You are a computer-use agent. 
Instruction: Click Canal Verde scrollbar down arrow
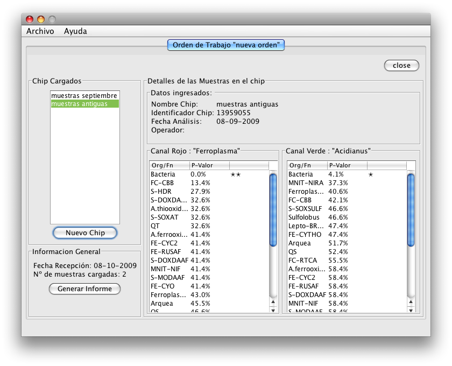coord(411,310)
